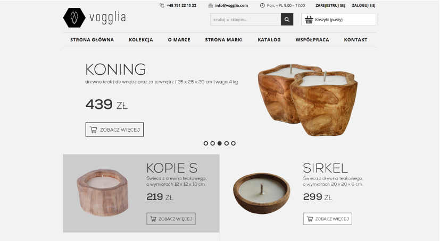Click cart icon in Sirkel Zobacz więcej button

pos(310,219)
